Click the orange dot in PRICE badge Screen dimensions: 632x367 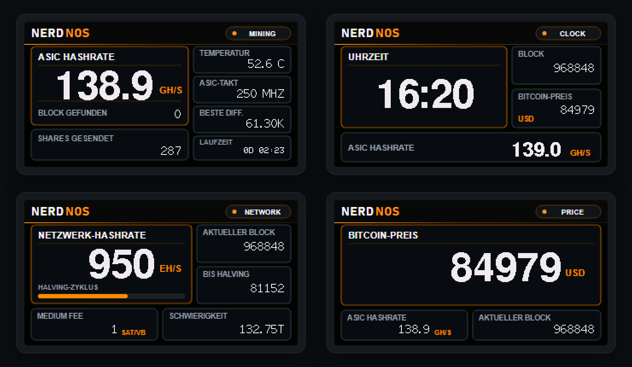544,212
